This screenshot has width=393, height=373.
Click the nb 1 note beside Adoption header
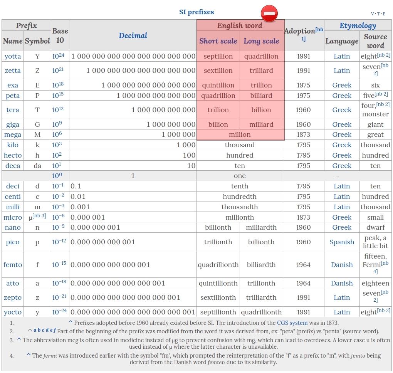[x=319, y=30]
